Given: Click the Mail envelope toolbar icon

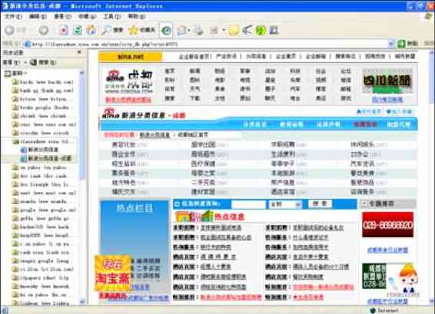Looking at the screenshot, I should coord(181,30).
